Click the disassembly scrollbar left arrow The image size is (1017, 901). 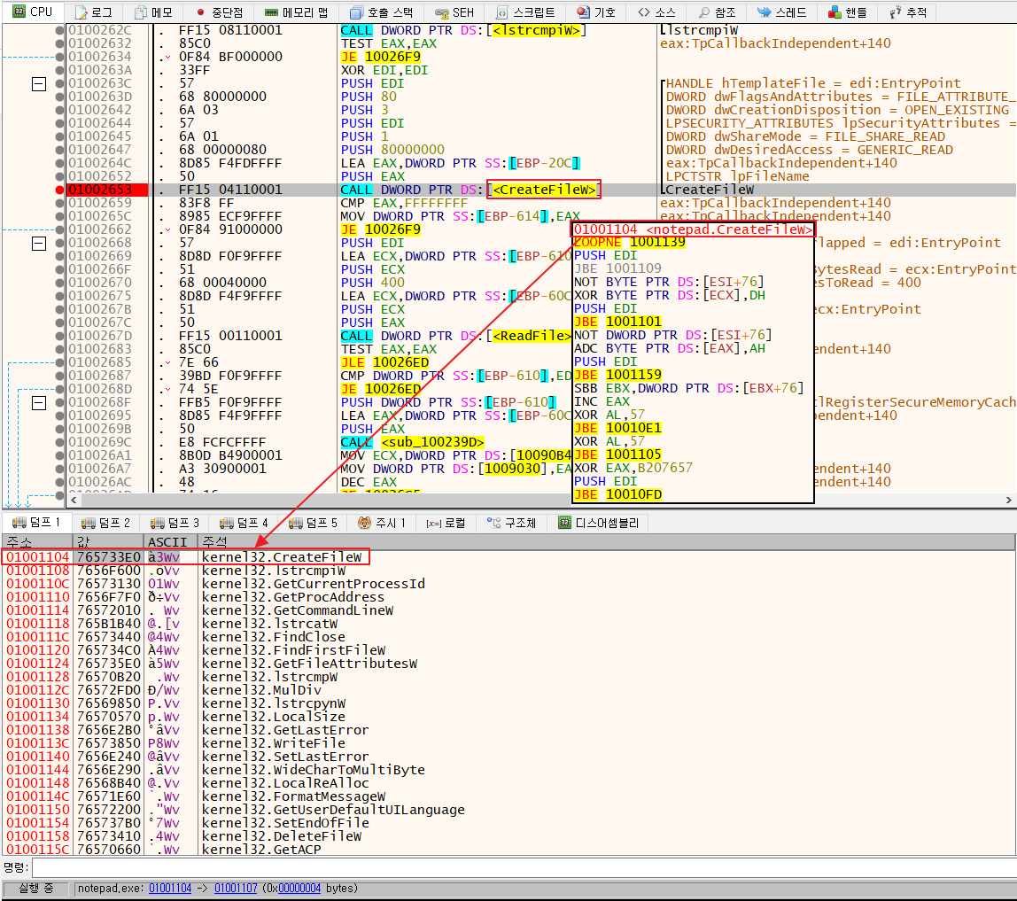[74, 501]
